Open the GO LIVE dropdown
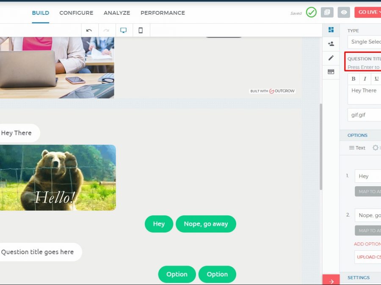 click(367, 12)
